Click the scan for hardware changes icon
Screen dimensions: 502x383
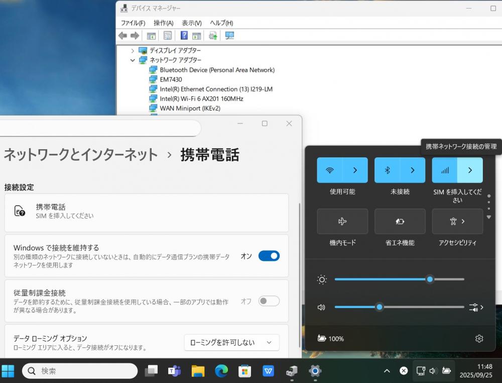tap(229, 36)
